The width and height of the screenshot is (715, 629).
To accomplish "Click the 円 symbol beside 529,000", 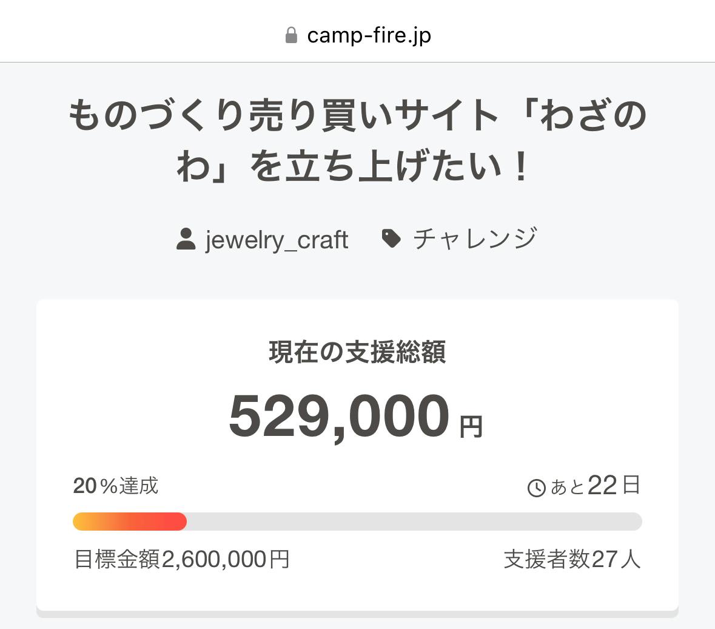I will pyautogui.click(x=471, y=427).
